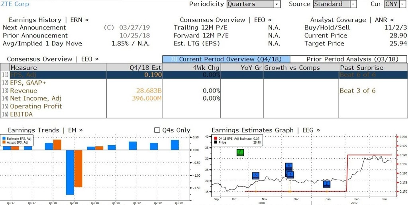Click the green E earnings marker

[240, 153]
